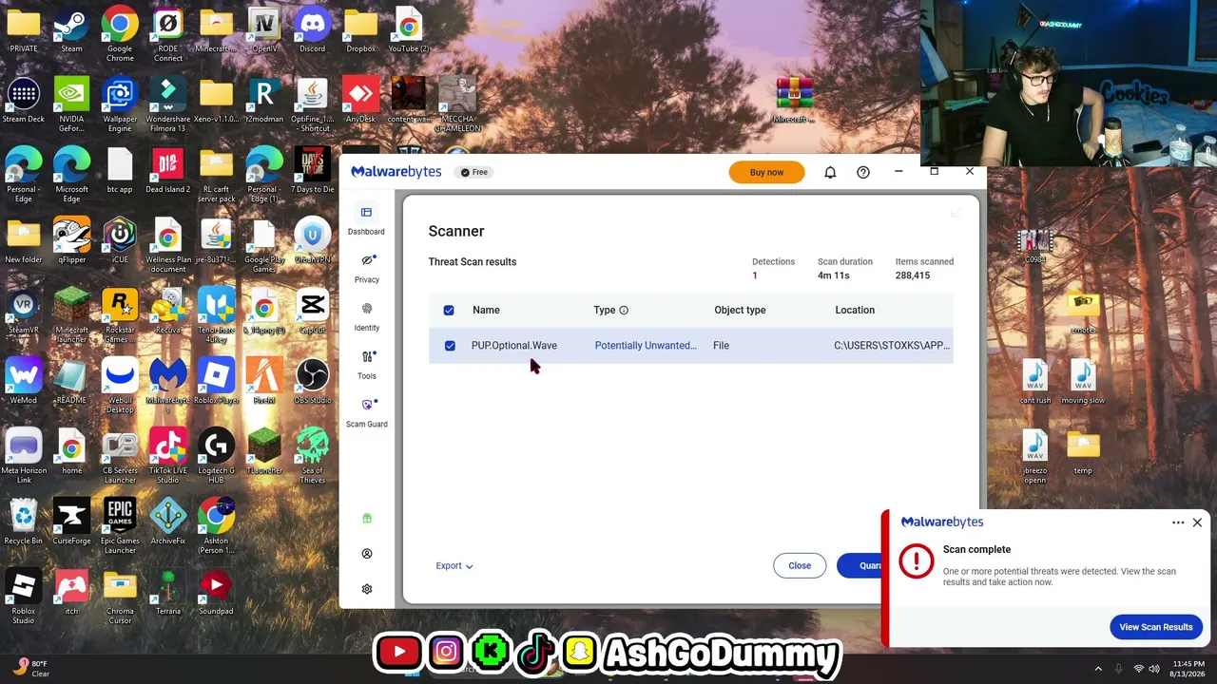Open Scam Guard in Malwarebytes sidebar
Screen dimensions: 1217x684
pos(366,412)
